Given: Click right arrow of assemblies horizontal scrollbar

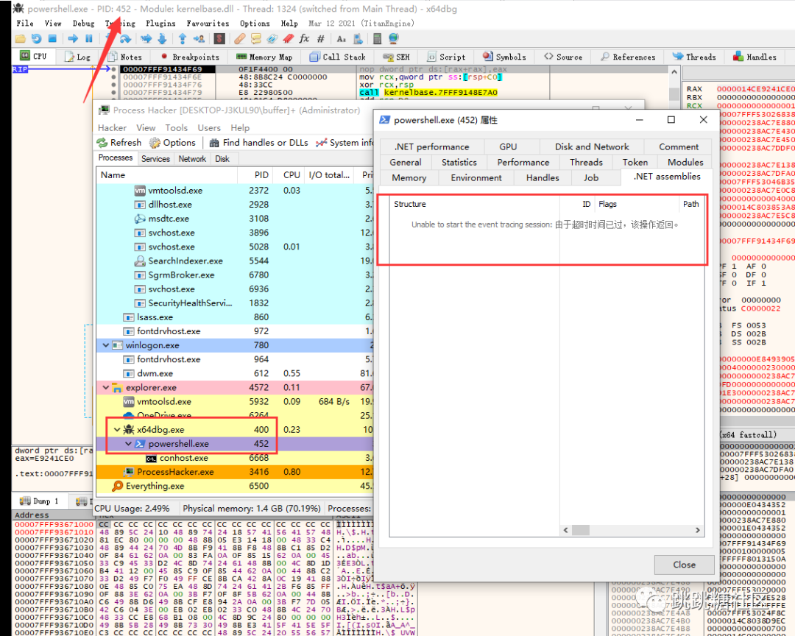Looking at the screenshot, I should tap(698, 530).
